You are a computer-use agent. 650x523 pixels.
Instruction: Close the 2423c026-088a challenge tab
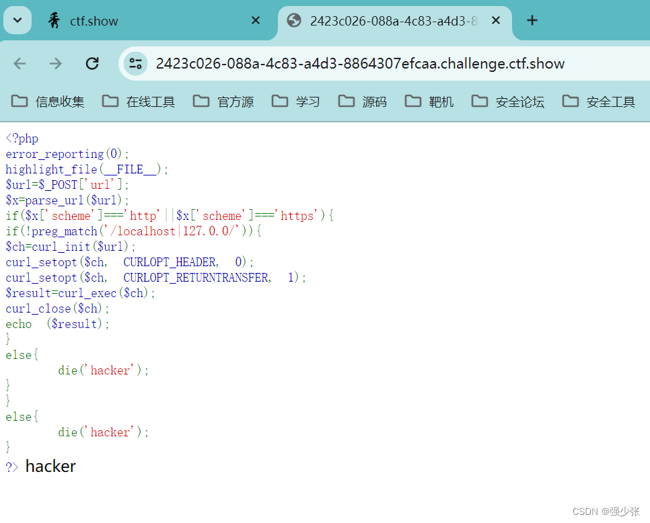click(x=495, y=20)
